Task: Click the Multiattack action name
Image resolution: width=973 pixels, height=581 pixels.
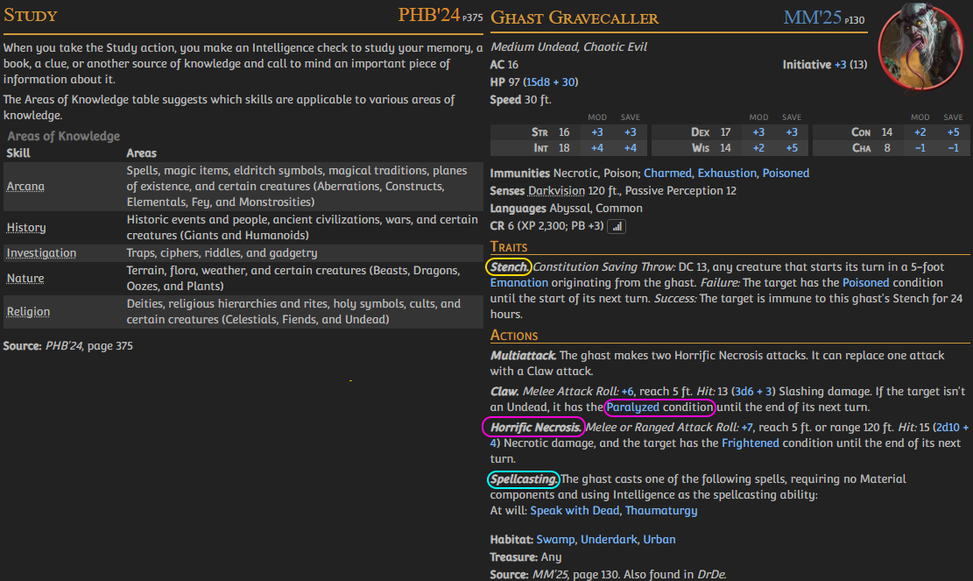Action: pos(523,356)
